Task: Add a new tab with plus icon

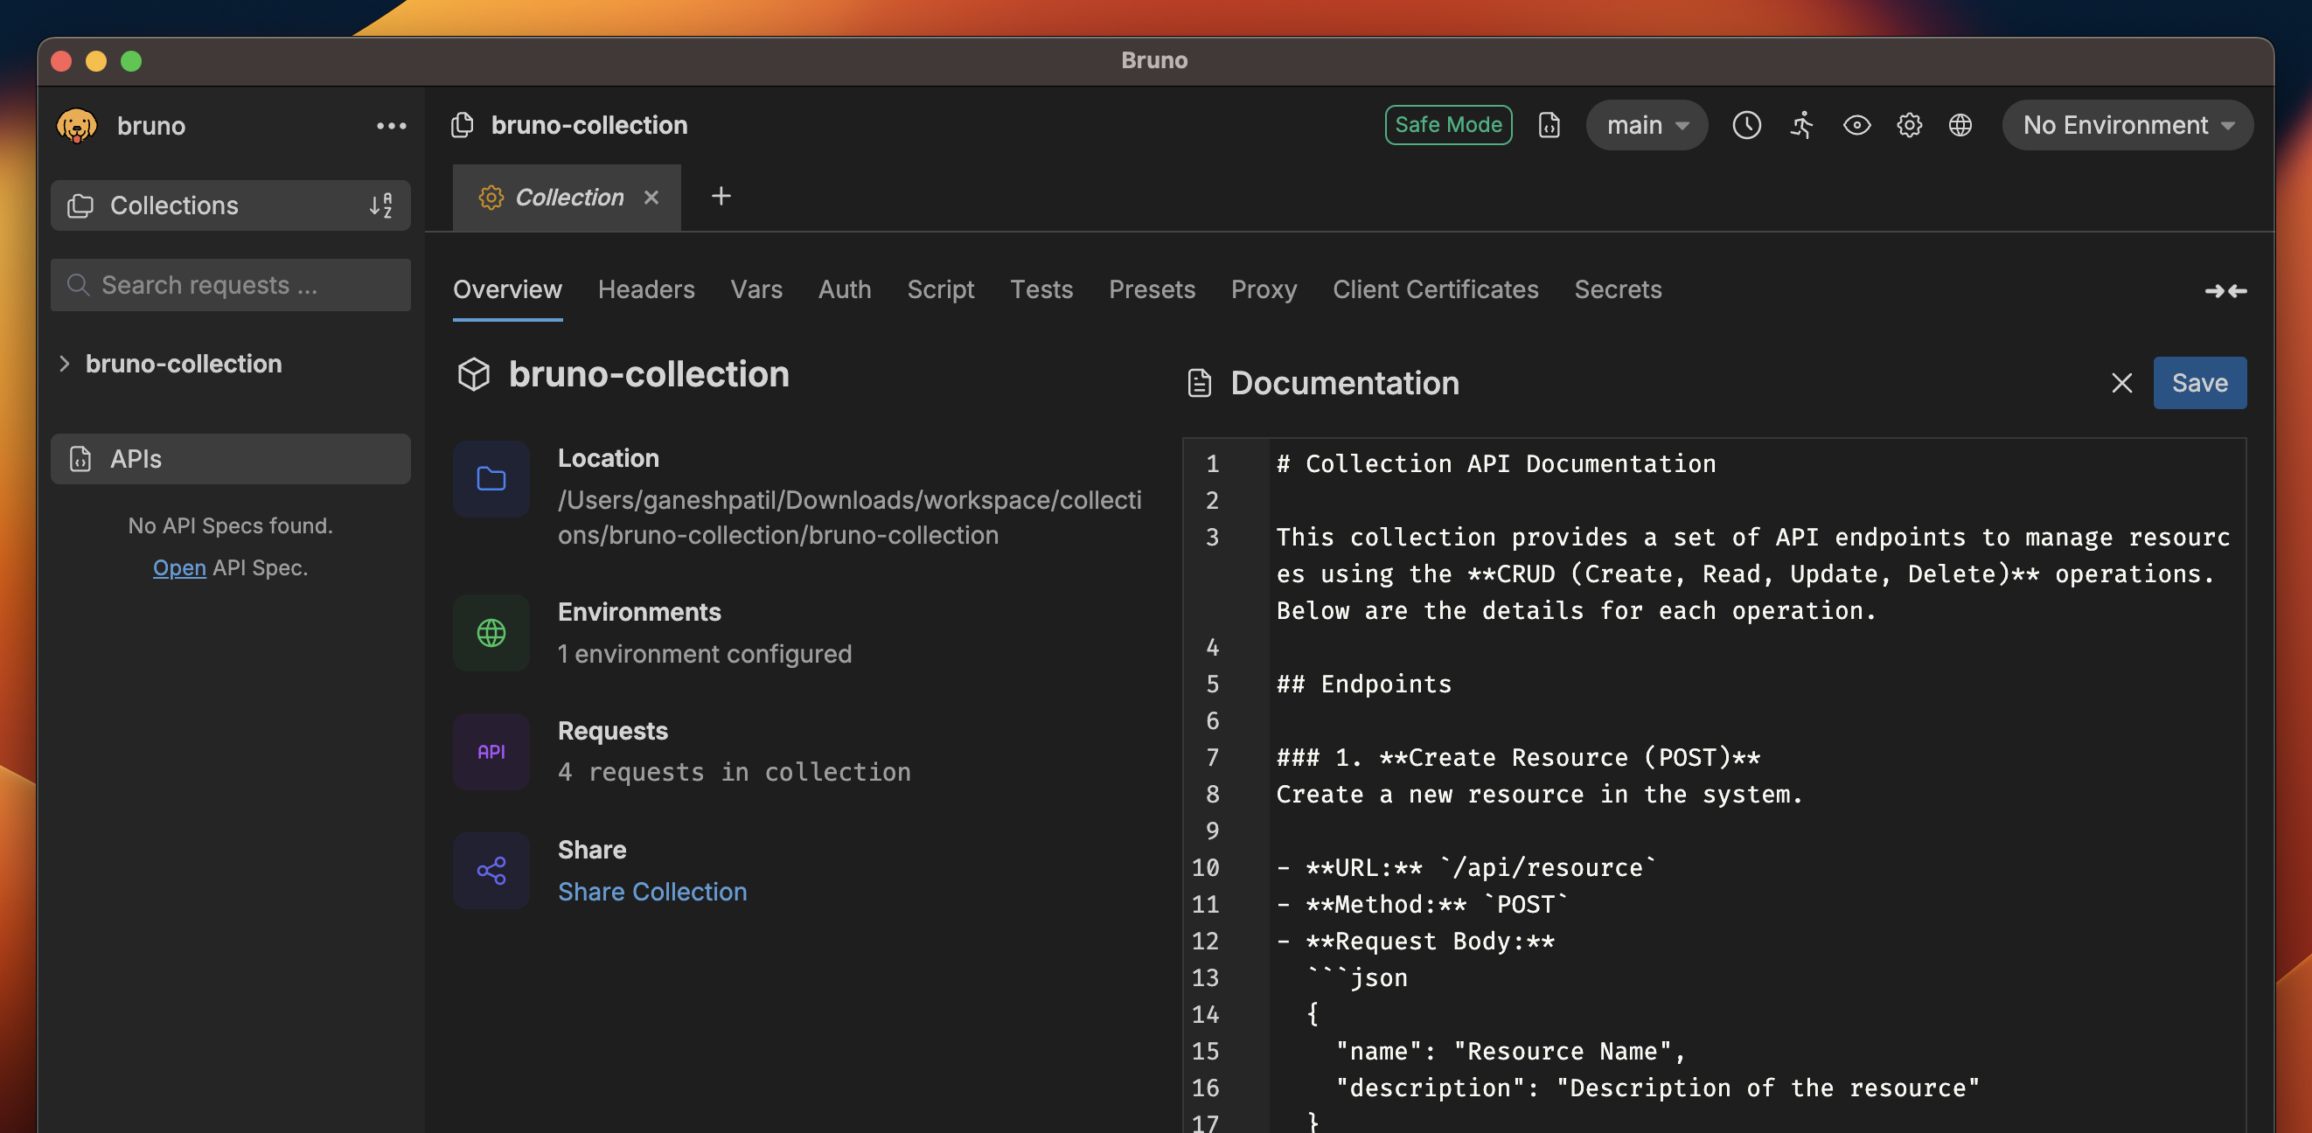Action: tap(721, 196)
